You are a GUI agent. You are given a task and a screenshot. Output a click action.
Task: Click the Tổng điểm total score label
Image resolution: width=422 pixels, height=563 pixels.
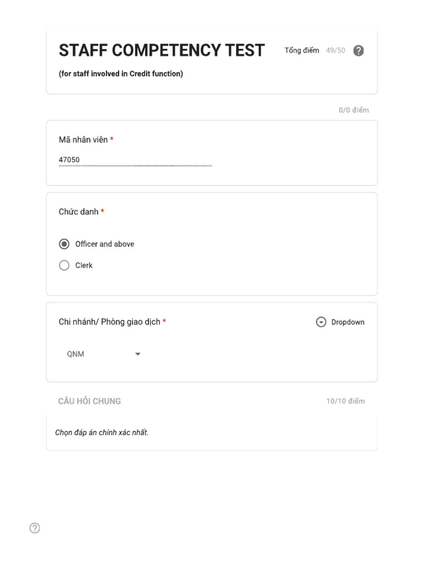click(302, 50)
